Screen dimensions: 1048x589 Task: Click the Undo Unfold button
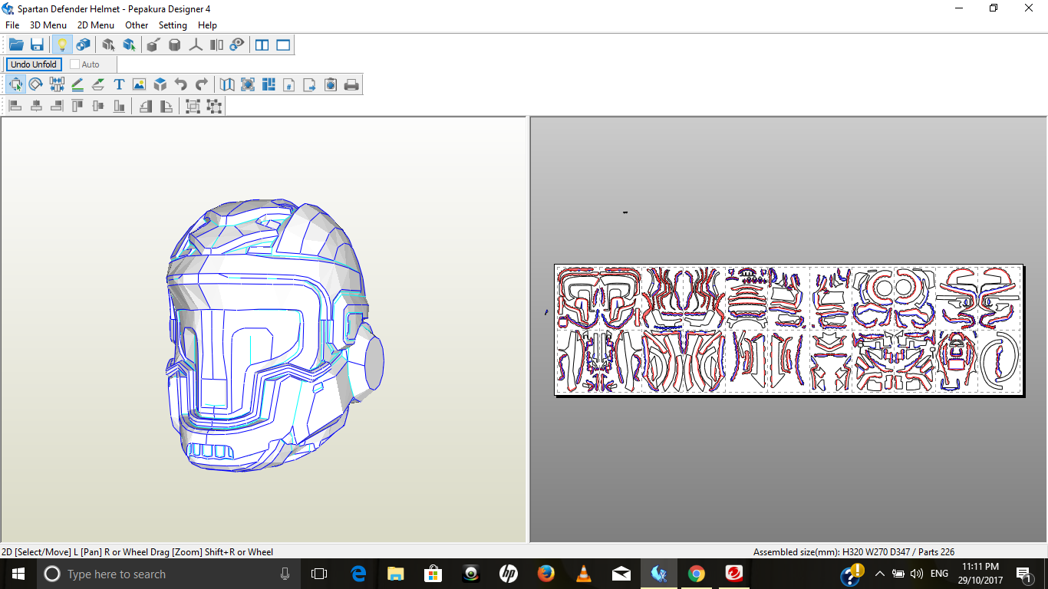click(34, 64)
